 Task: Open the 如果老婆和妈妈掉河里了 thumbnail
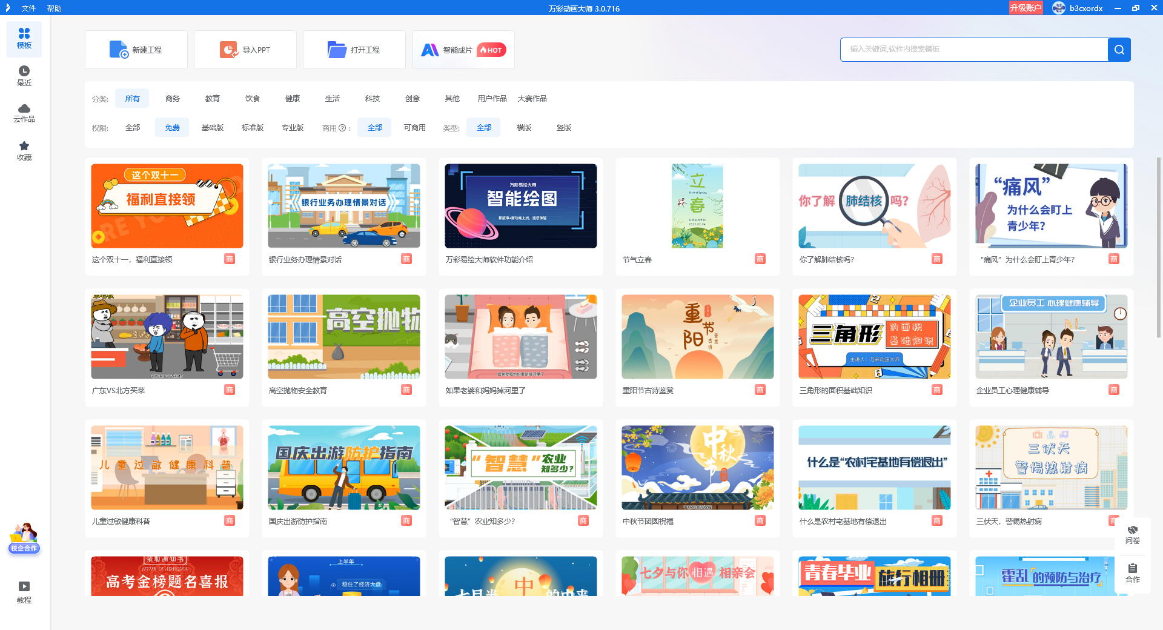pyautogui.click(x=521, y=337)
